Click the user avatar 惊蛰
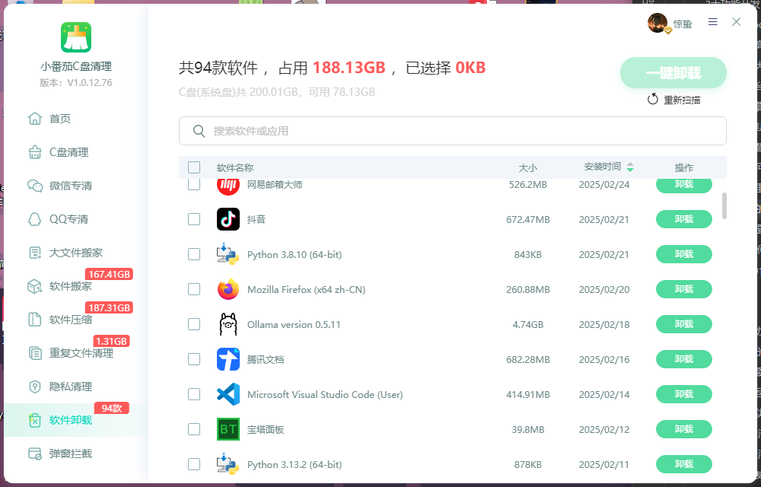Image resolution: width=761 pixels, height=487 pixels. [658, 24]
